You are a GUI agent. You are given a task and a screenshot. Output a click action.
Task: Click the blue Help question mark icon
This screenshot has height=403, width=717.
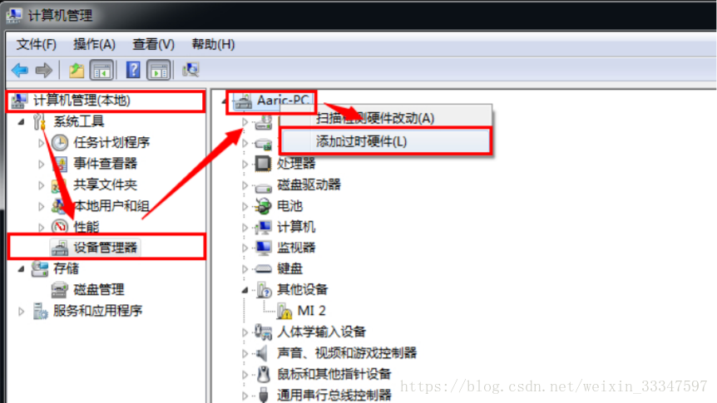click(133, 71)
